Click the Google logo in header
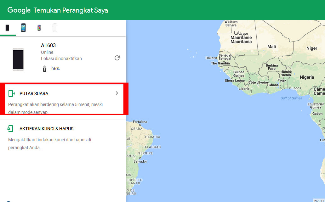This screenshot has height=202, width=325. pos(19,10)
